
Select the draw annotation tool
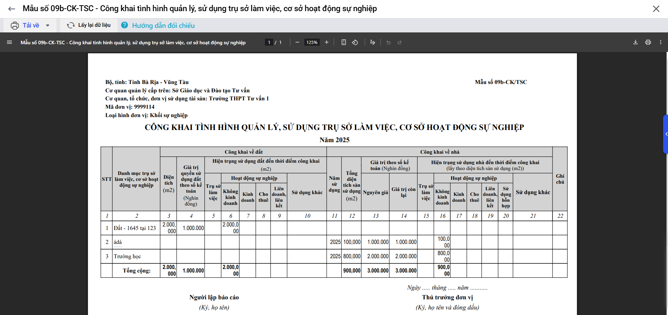click(x=373, y=42)
